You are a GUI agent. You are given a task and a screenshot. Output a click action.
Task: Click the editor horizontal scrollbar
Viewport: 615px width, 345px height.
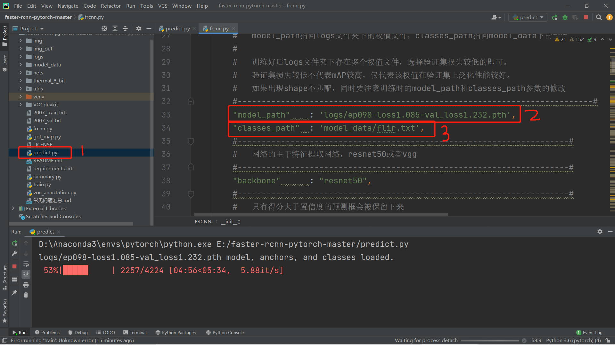point(321,214)
